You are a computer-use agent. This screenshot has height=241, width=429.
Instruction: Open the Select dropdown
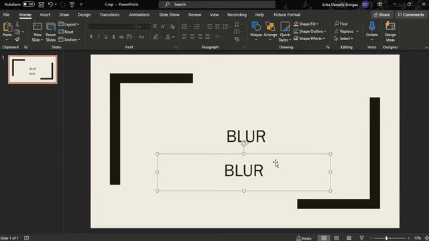tap(344, 39)
